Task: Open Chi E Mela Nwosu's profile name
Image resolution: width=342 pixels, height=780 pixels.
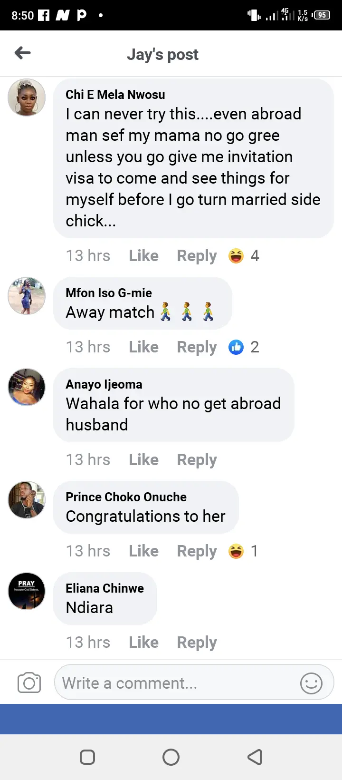Action: coord(115,95)
